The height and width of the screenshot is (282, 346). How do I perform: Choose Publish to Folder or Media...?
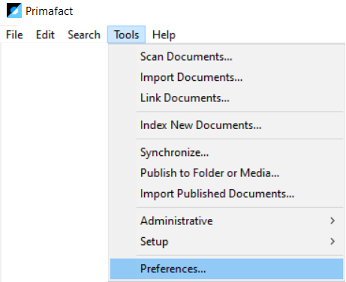click(x=227, y=173)
